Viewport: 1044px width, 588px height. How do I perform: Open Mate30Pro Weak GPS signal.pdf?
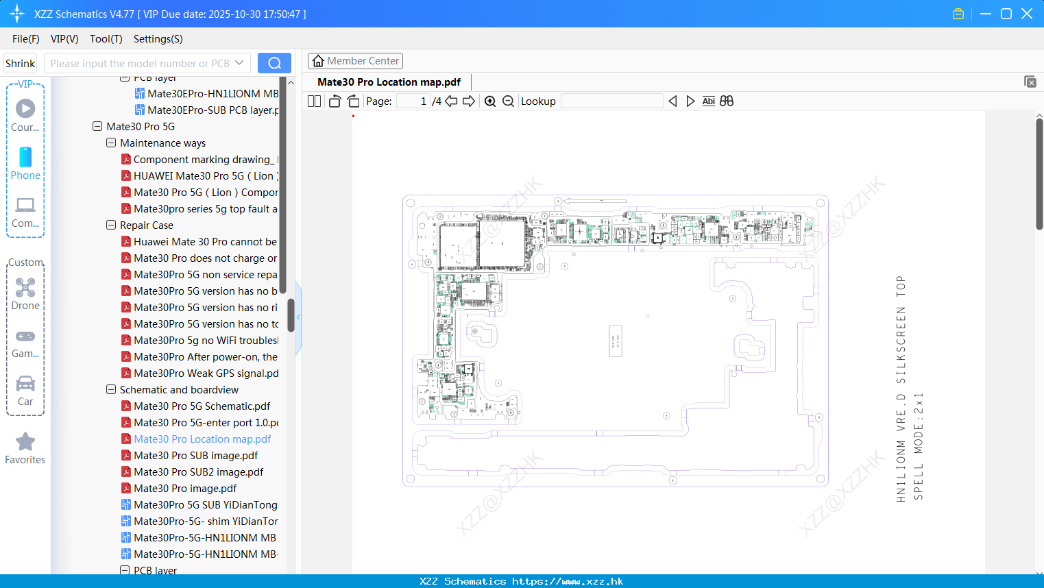click(x=200, y=373)
